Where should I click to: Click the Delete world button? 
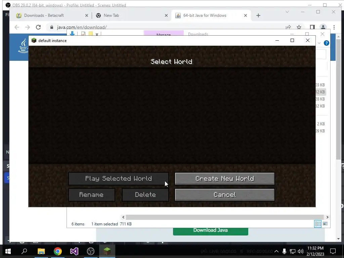point(145,195)
